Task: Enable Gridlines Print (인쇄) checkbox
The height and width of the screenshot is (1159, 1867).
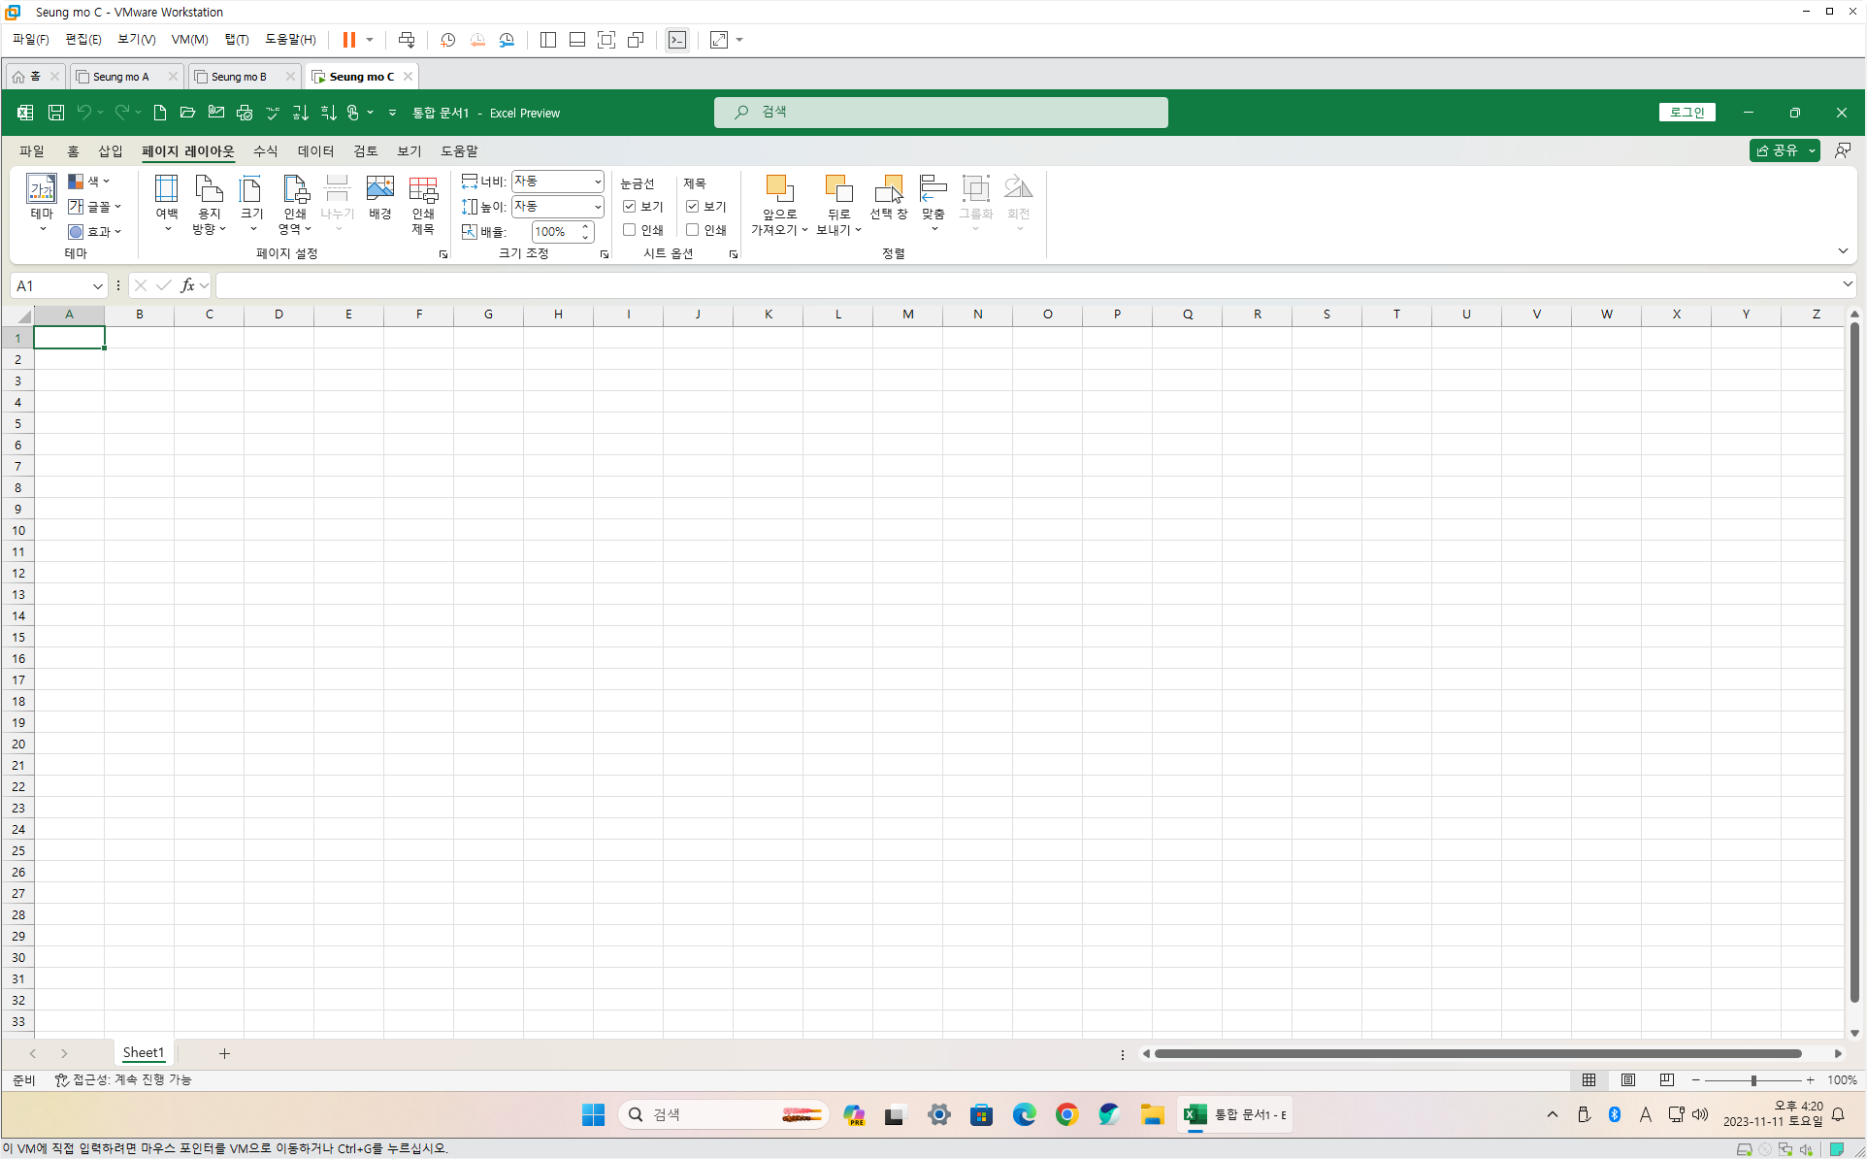Action: [630, 230]
